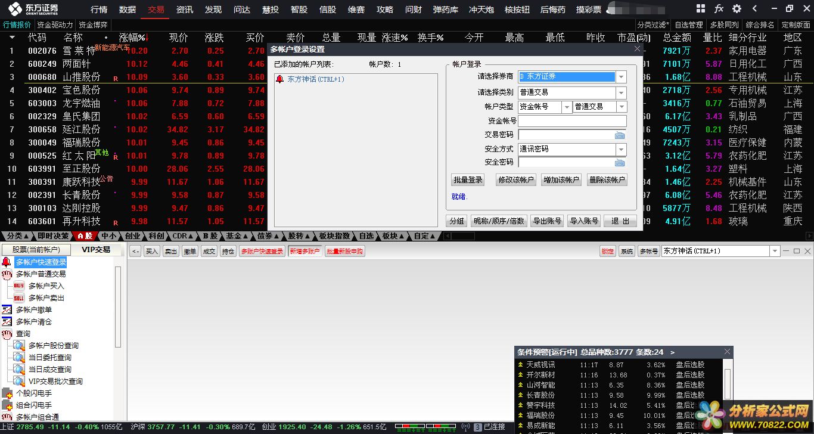Click the 删除该帐户 button

(607, 180)
